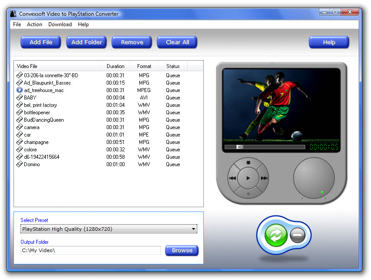The image size is (371, 280).
Task: Click the Clear All button
Action: tap(177, 42)
